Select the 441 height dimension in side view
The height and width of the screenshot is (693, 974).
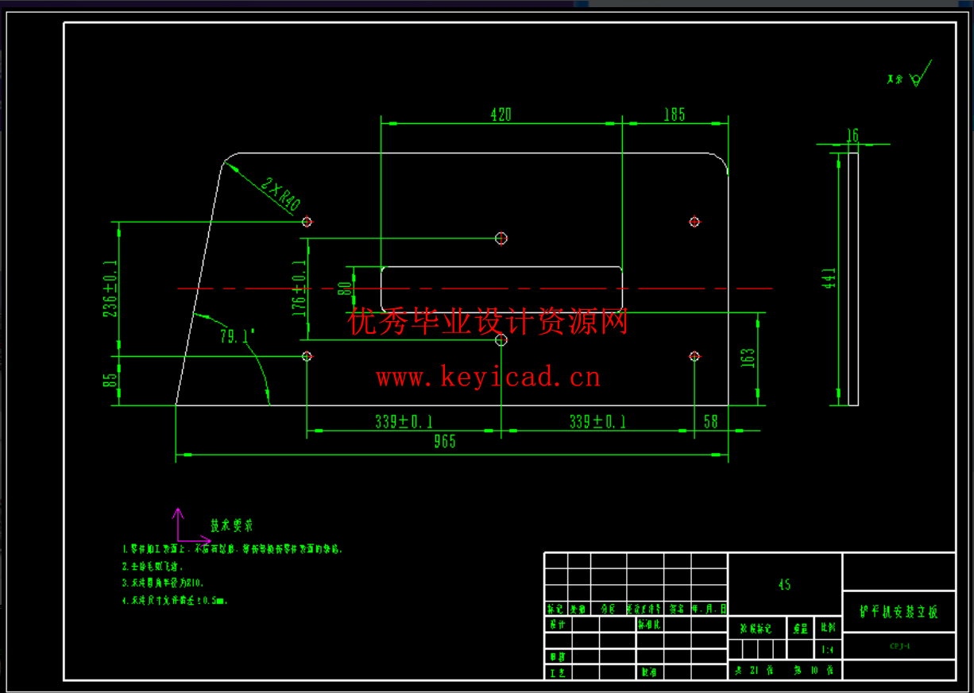point(829,278)
